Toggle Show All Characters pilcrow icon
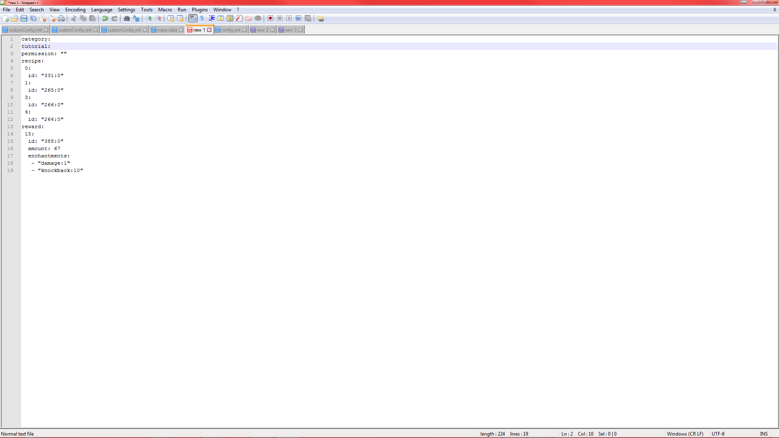The height and width of the screenshot is (438, 779). tap(202, 18)
